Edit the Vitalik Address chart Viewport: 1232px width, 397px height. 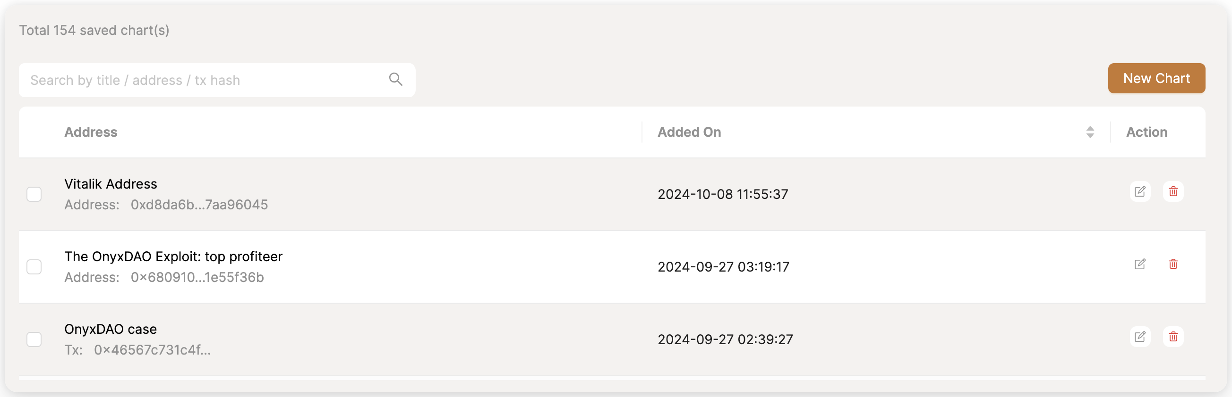point(1140,191)
